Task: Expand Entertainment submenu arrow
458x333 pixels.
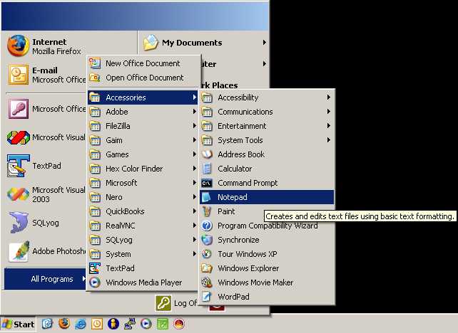Action: (x=329, y=126)
